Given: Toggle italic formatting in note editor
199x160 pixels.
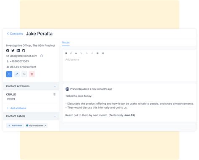Looking at the screenshot, I should [71, 53].
